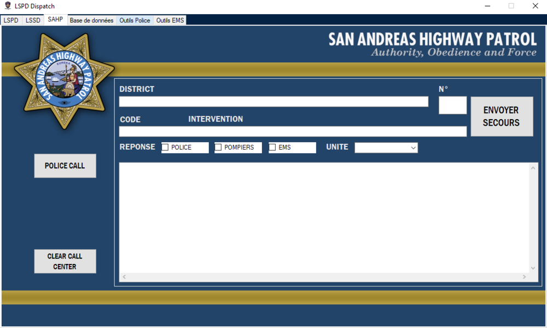Click inside the DISTRICT input field
Viewport: 547px width, 328px height.
tap(273, 101)
